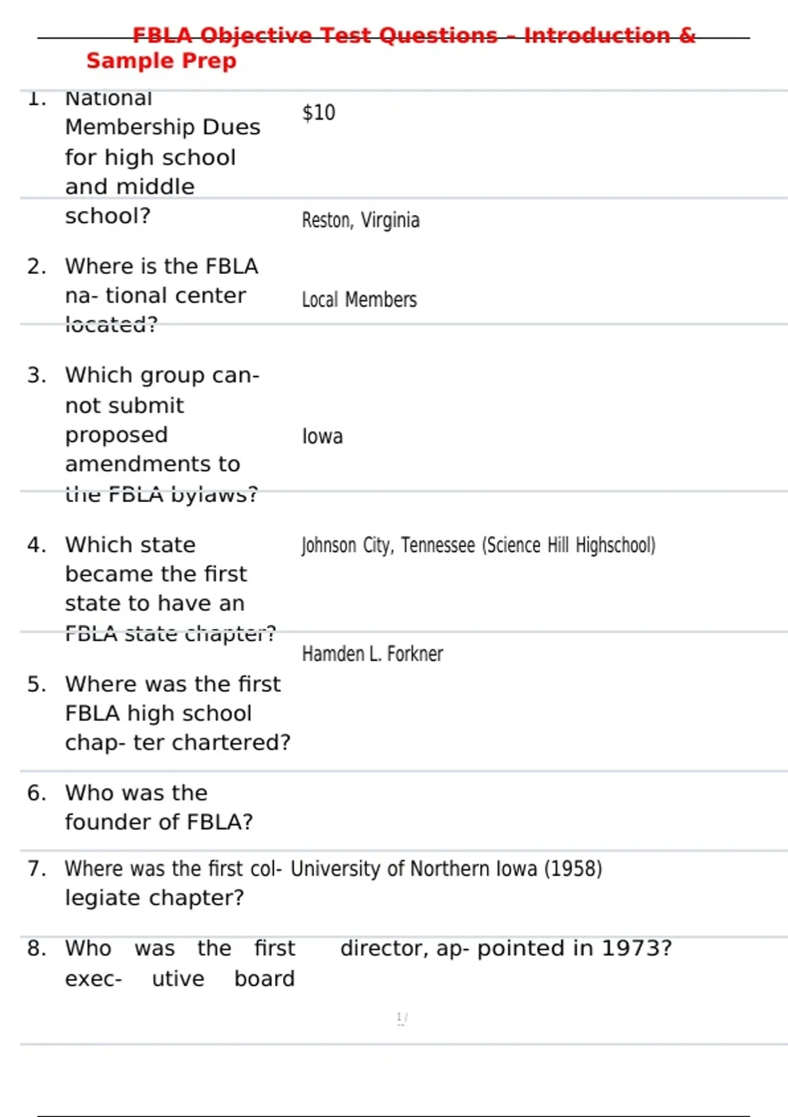Click the FBLA national center location question
Viewport: 788px width, 1117px height.
point(162,295)
